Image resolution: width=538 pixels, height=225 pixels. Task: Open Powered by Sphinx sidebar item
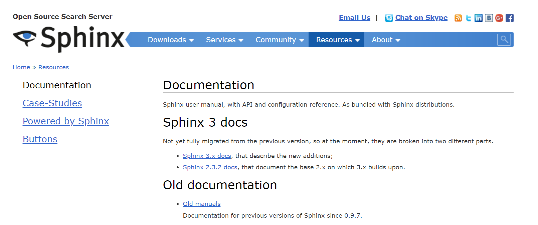pos(66,121)
